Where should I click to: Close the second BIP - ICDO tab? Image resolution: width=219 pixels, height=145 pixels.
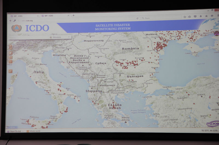tap(68, 16)
